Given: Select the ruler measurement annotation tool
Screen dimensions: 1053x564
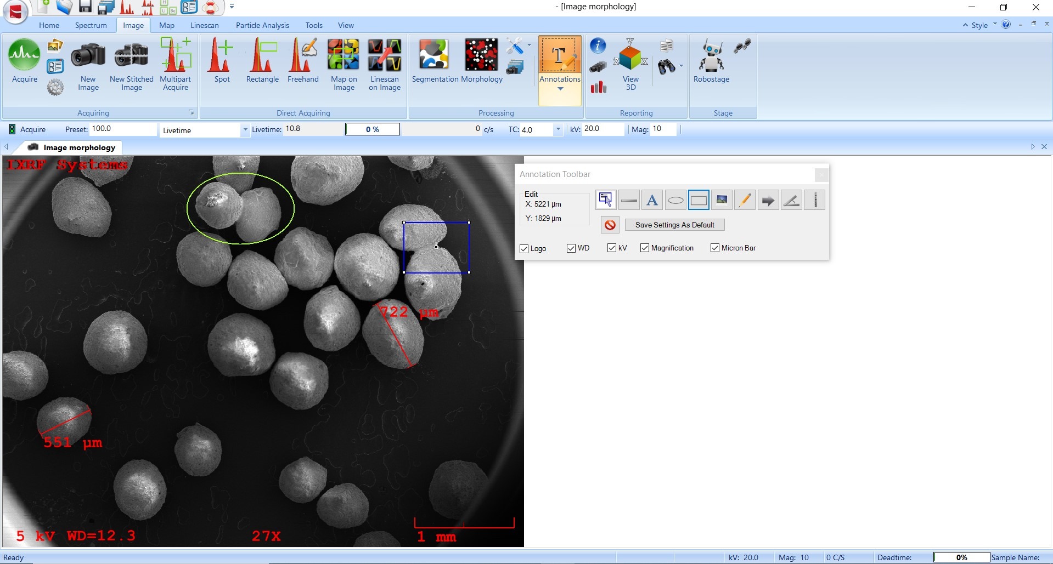Looking at the screenshot, I should pyautogui.click(x=815, y=200).
